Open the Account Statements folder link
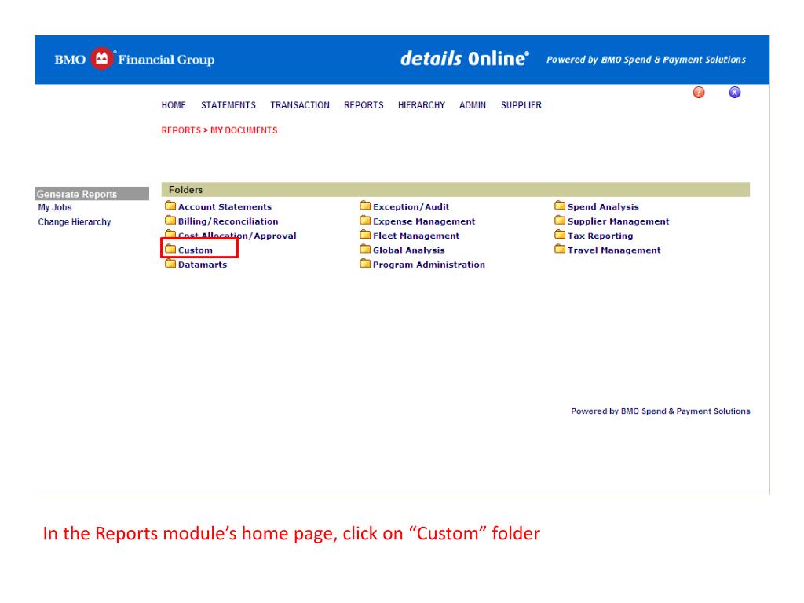This screenshot has width=804, height=603. click(225, 207)
